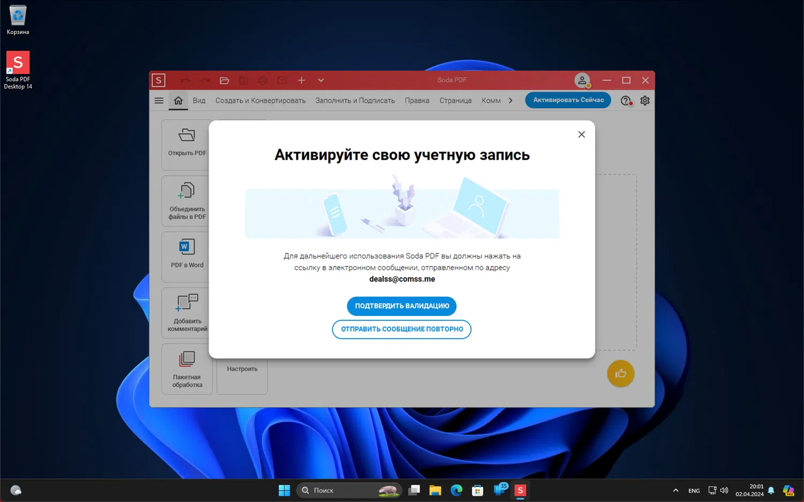Open the weather widget on taskbar

[16, 490]
